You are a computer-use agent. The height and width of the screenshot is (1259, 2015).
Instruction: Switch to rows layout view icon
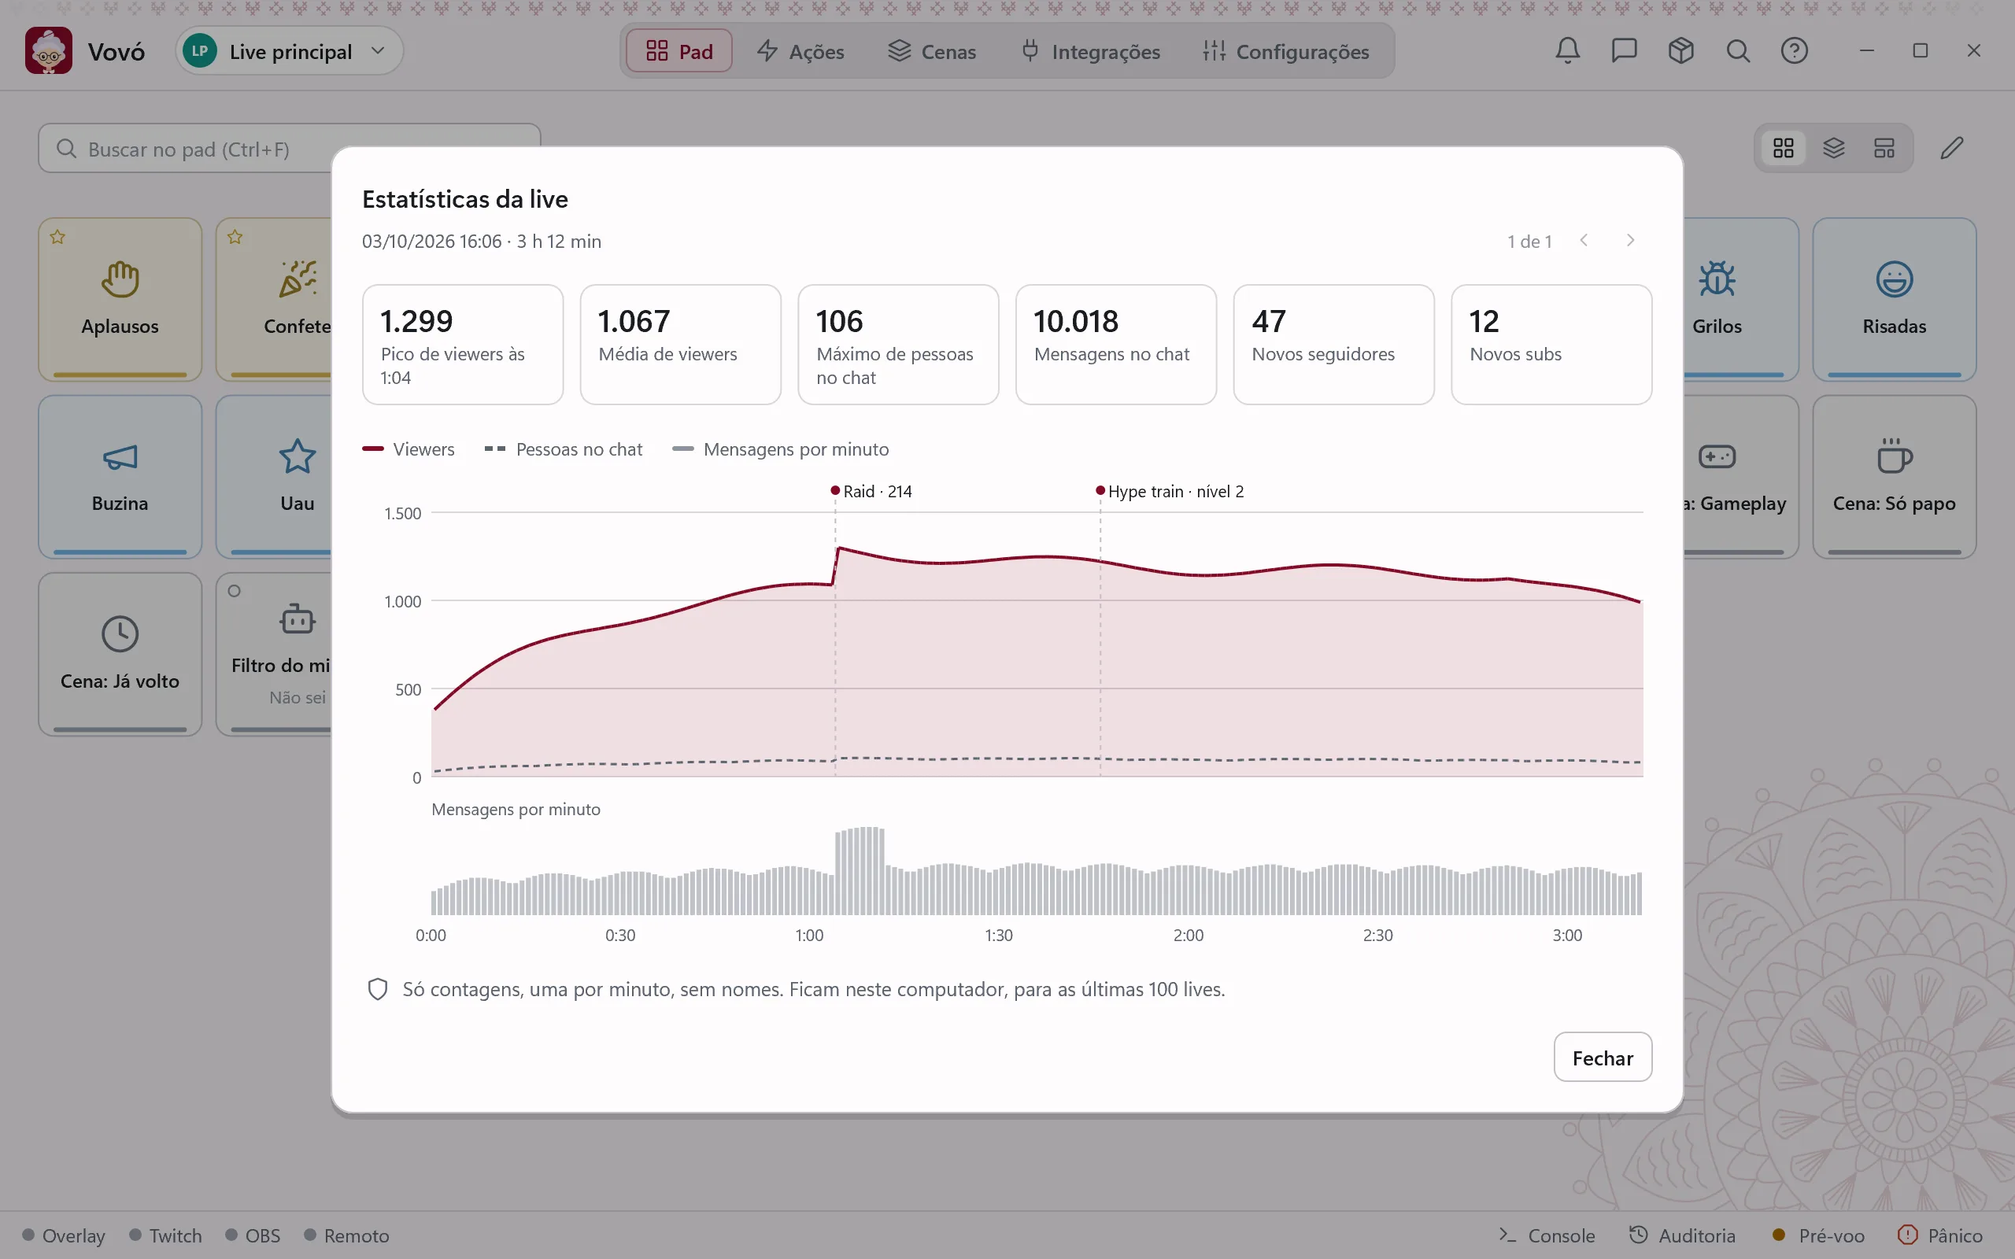coord(1884,148)
